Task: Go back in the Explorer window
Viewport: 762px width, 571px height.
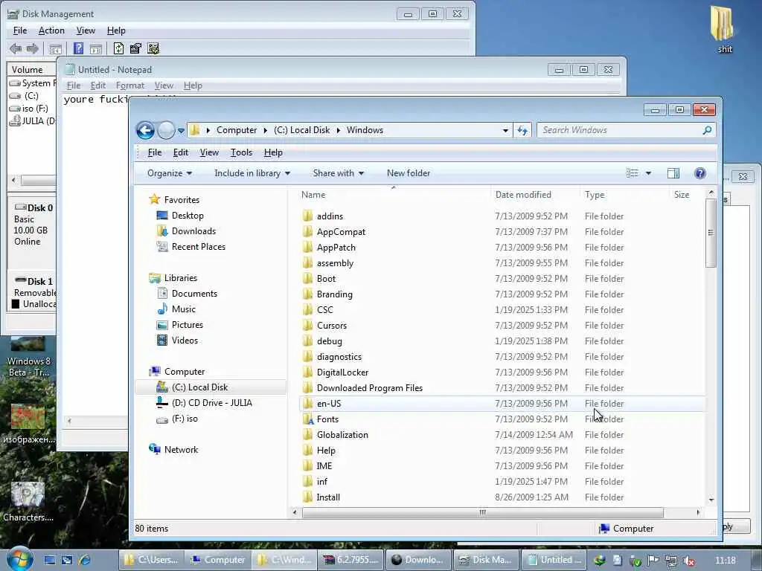Action: coord(145,130)
